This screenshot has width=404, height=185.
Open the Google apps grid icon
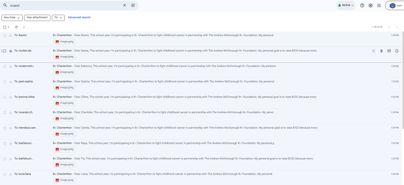(x=379, y=5)
